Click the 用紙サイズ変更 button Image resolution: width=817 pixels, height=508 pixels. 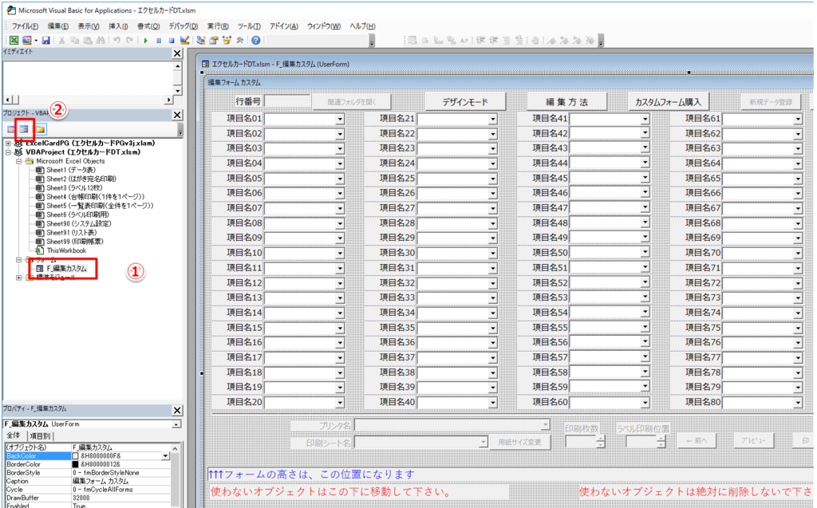[519, 442]
